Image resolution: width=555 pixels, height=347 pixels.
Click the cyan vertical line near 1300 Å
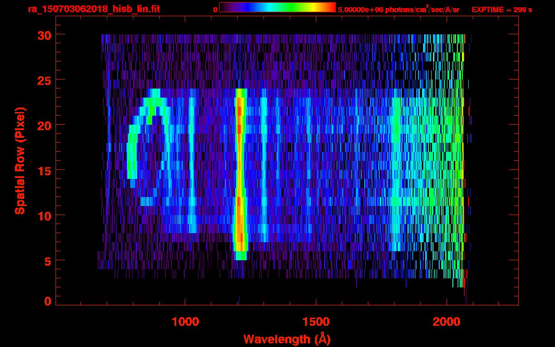(263, 172)
